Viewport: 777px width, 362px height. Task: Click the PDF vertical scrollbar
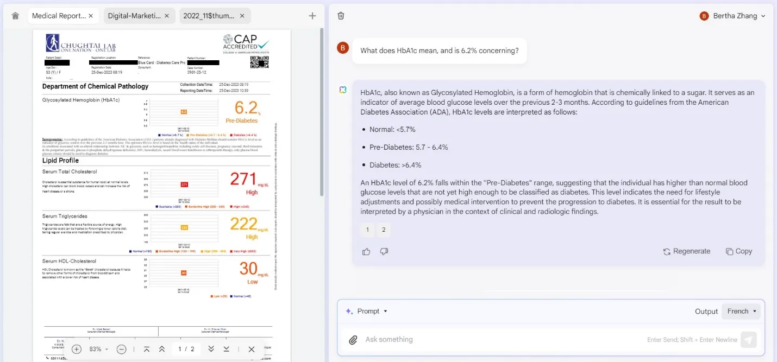(x=322, y=111)
